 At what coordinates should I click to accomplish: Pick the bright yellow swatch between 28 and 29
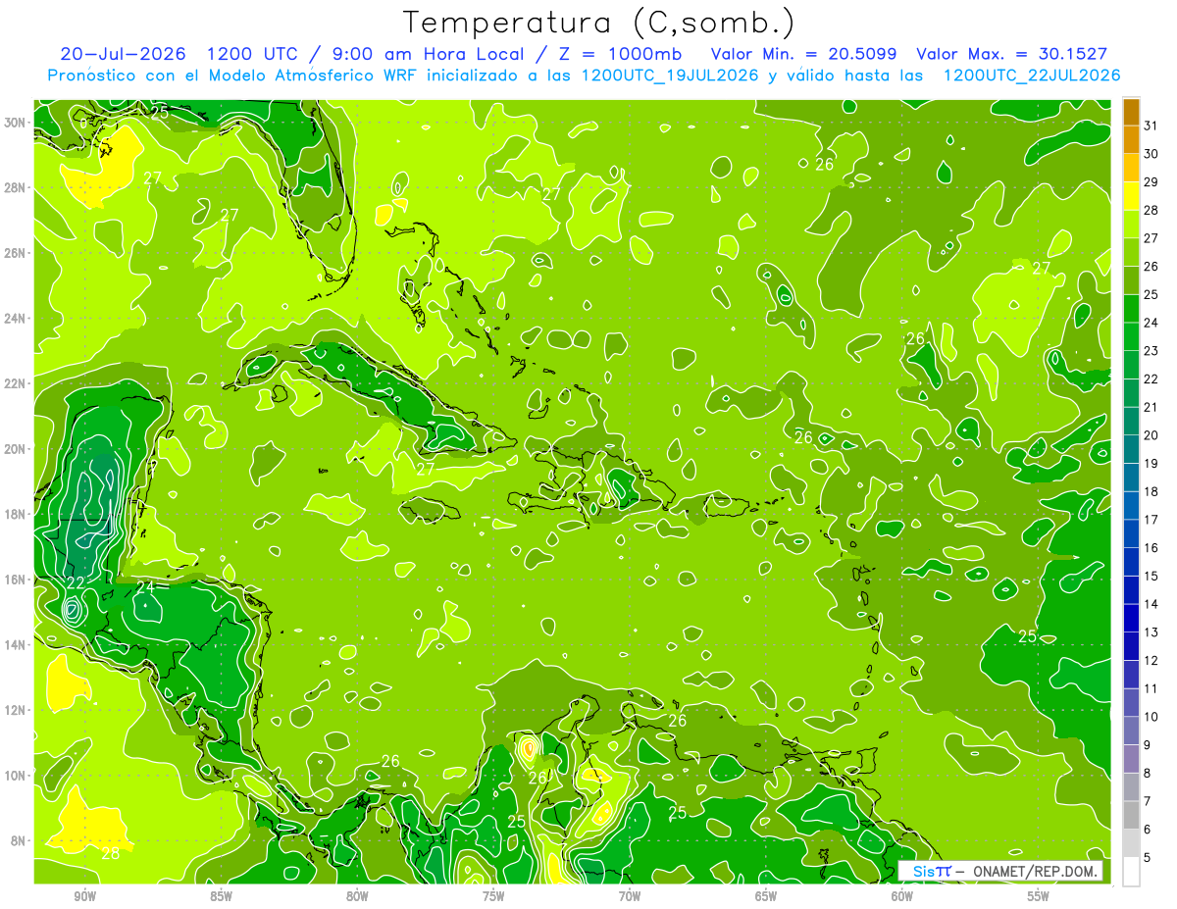pos(1131,196)
